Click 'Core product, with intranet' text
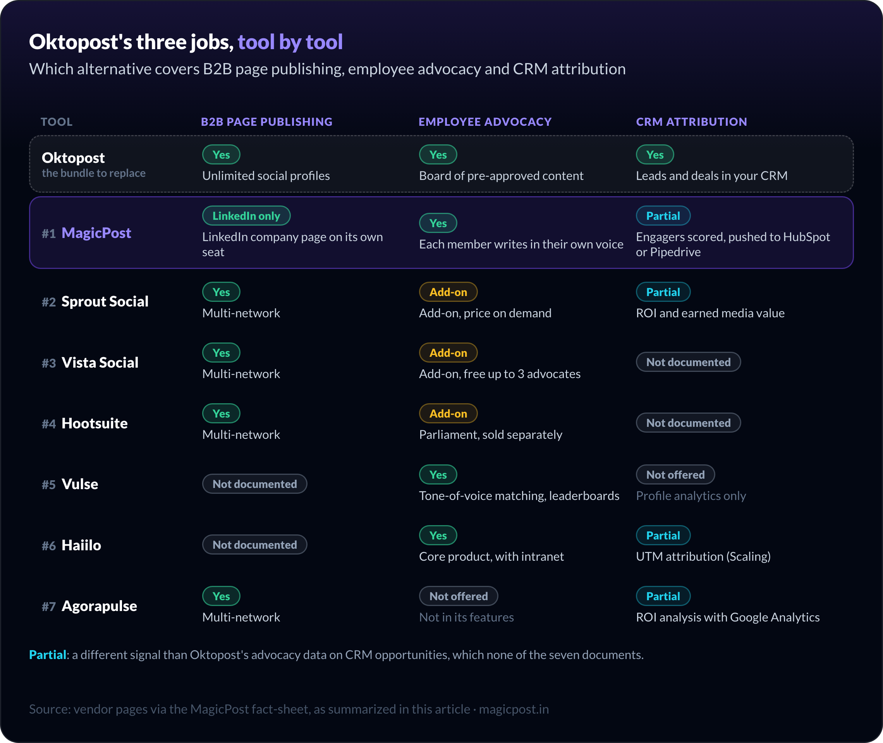This screenshot has width=883, height=743. [491, 556]
